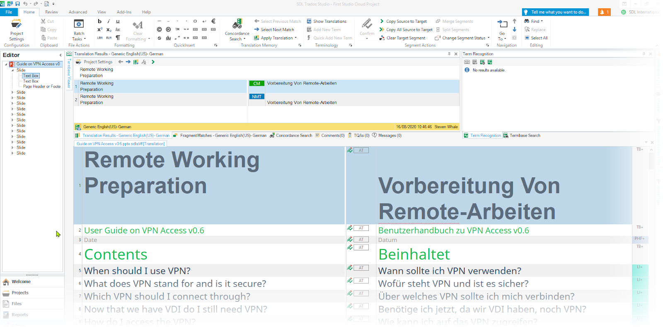Open Project Settings in the ribbon
The image size is (663, 327).
(17, 30)
